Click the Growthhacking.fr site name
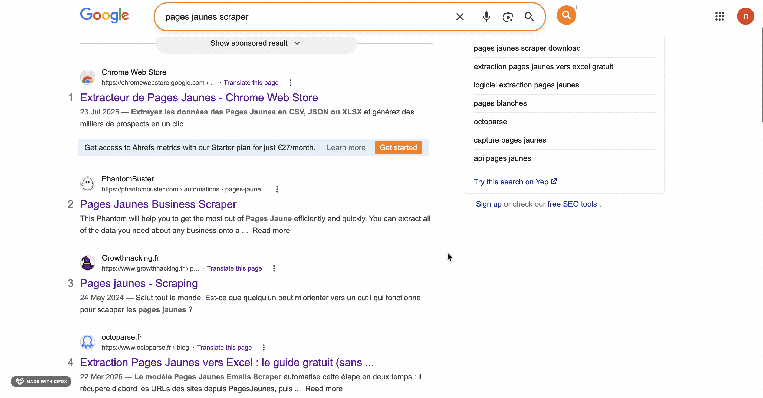The width and height of the screenshot is (763, 398). click(x=130, y=258)
